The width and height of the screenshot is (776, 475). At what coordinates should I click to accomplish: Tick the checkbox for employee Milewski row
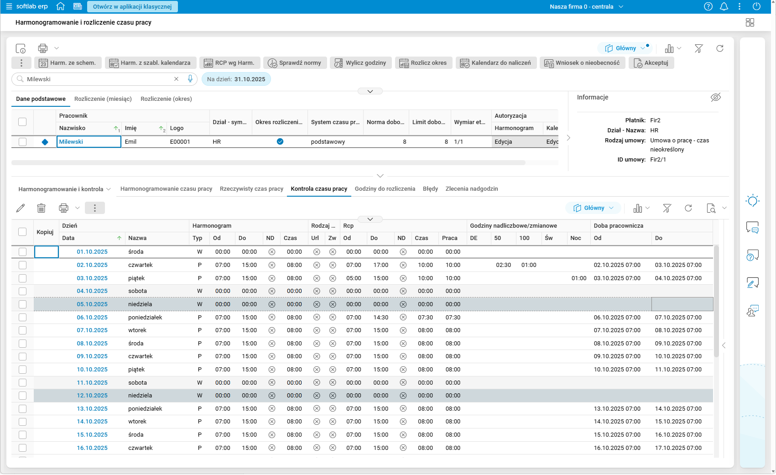pos(22,142)
